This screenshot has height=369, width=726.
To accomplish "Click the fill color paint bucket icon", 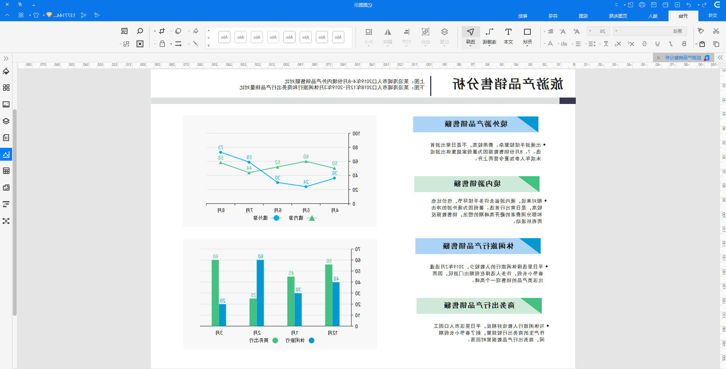I will click(x=196, y=31).
